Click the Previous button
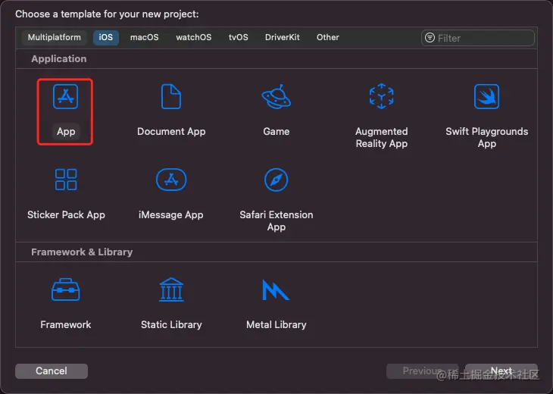Viewport: 553px width, 394px height. click(422, 371)
